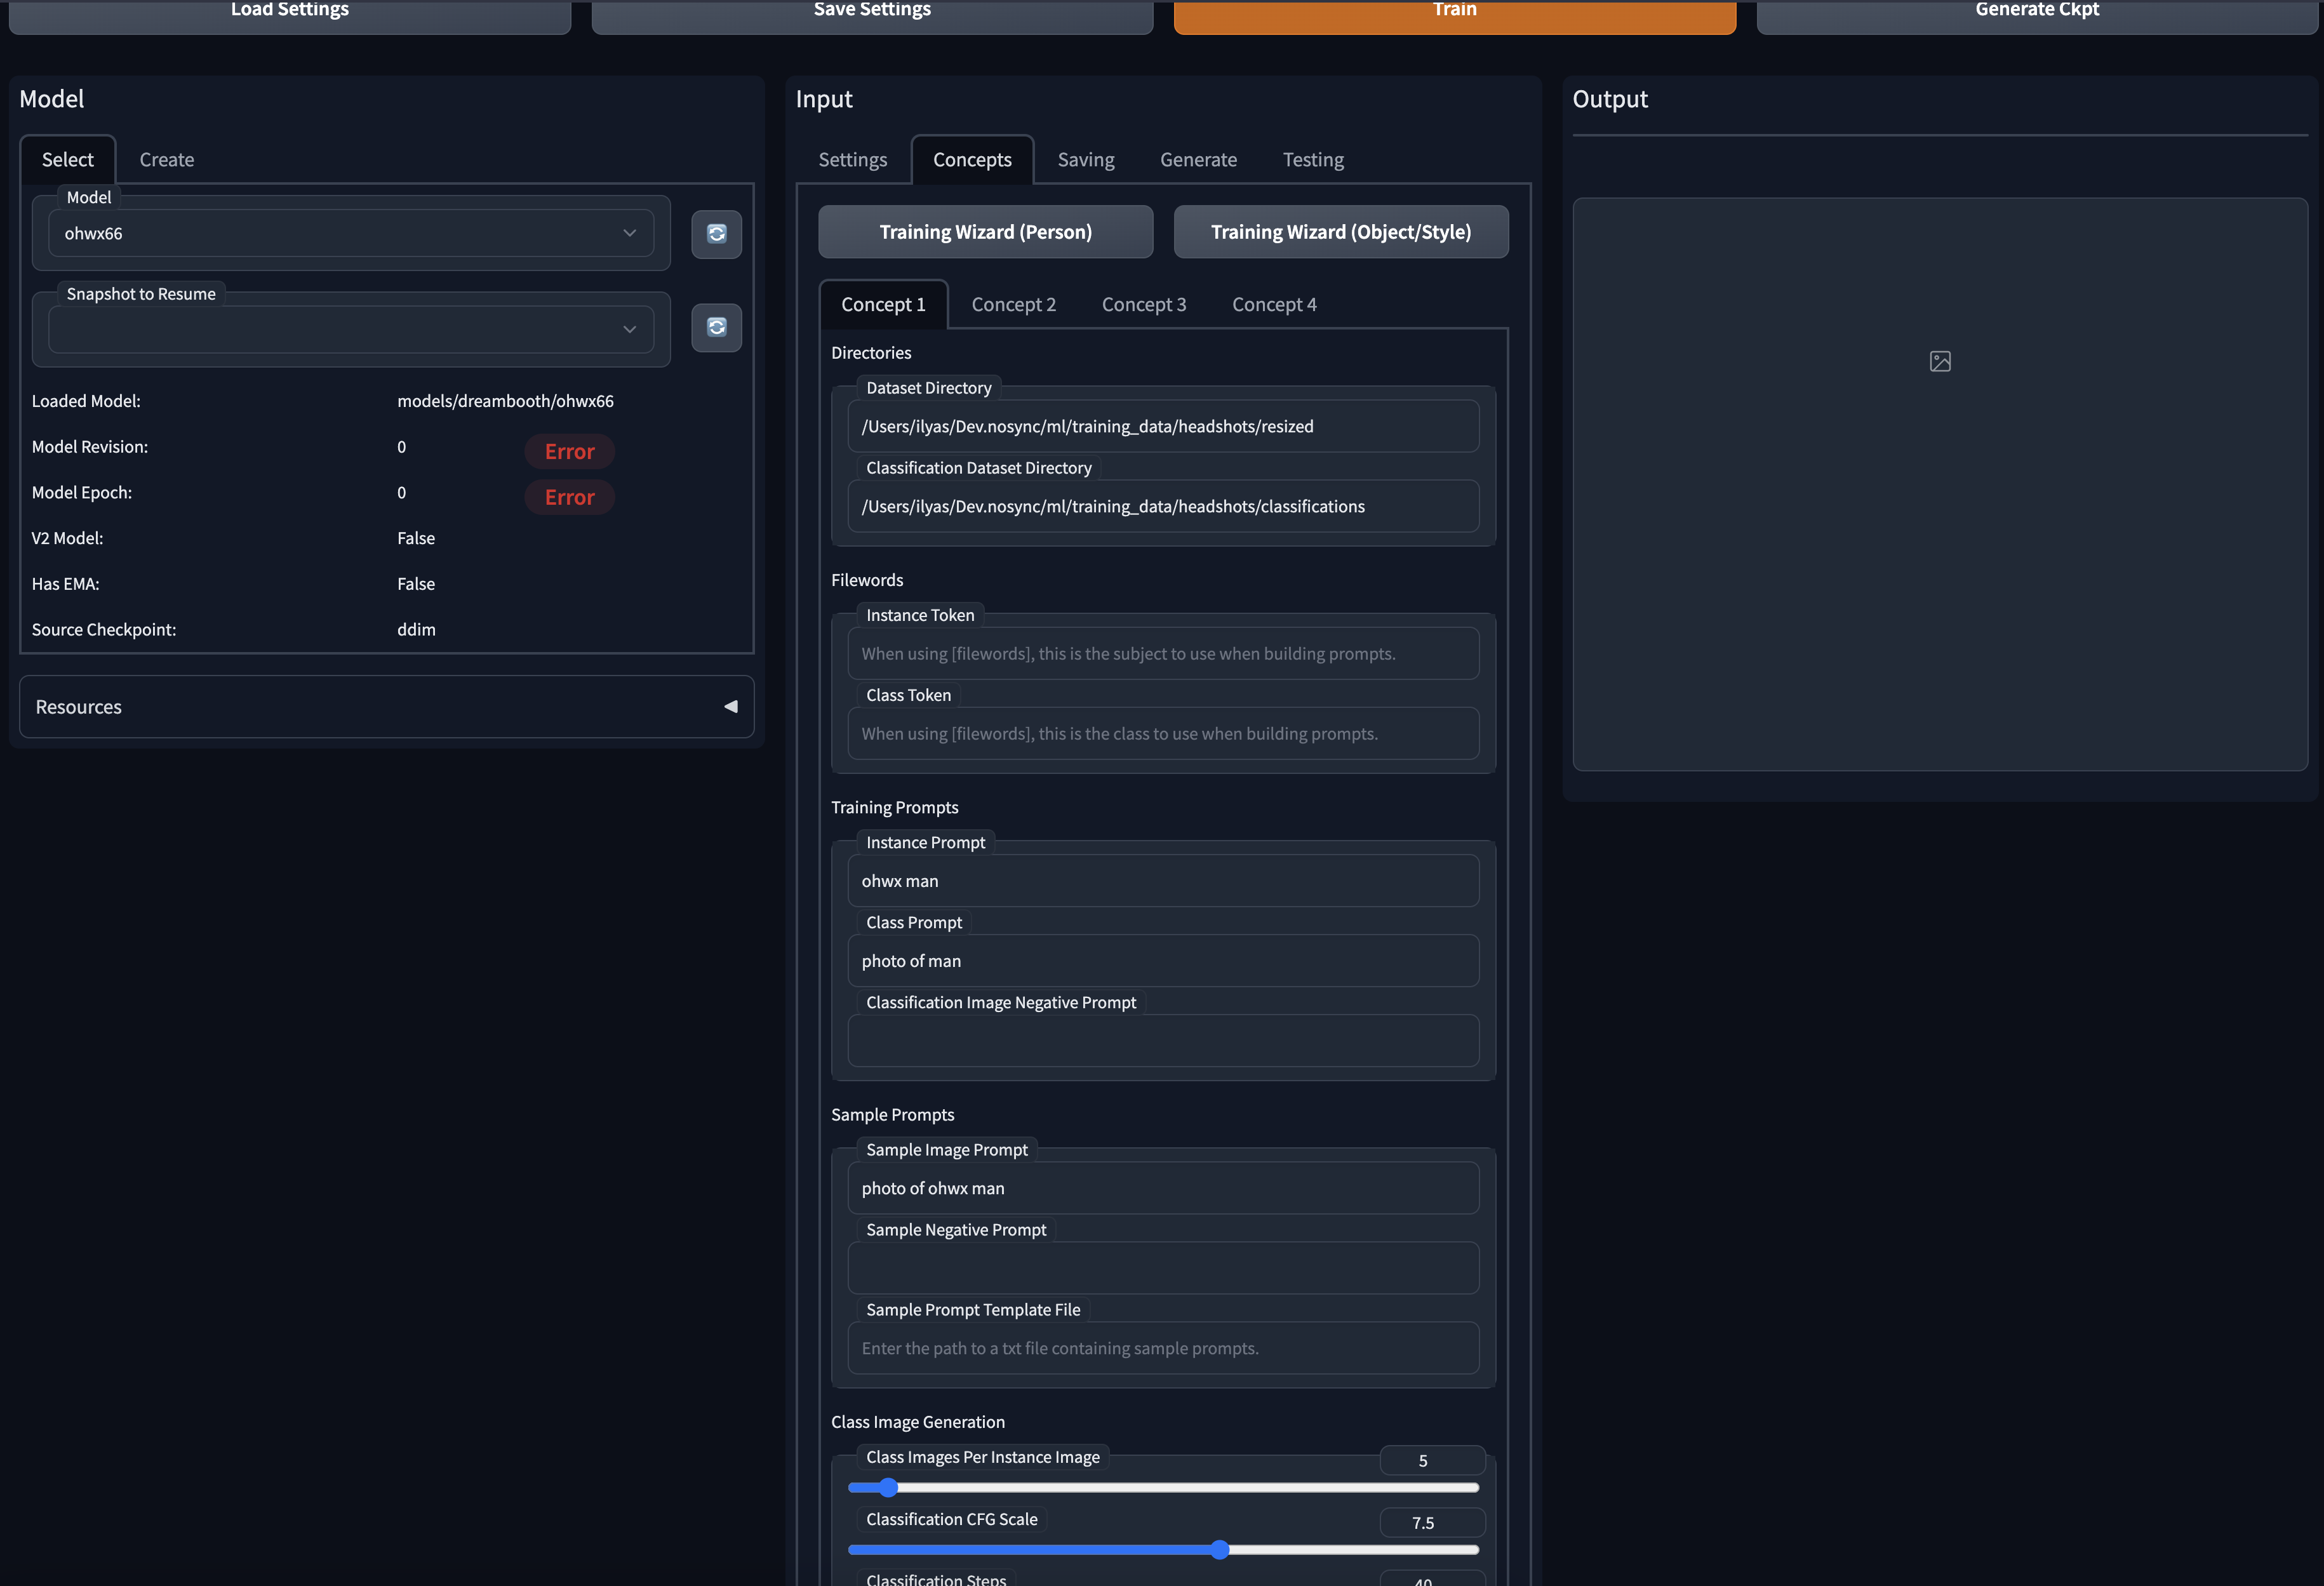Open the Snapshot to Resume dropdown
The width and height of the screenshot is (2324, 1586).
click(351, 329)
